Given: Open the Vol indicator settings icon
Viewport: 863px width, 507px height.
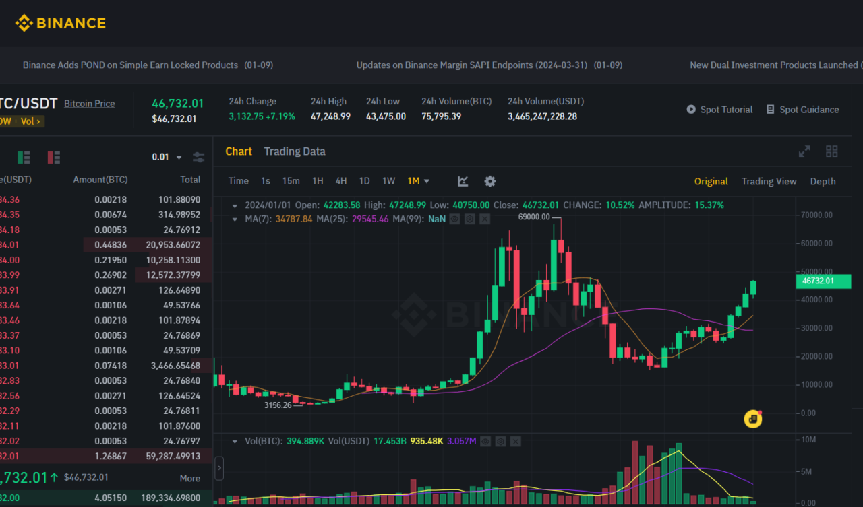Looking at the screenshot, I should (500, 442).
